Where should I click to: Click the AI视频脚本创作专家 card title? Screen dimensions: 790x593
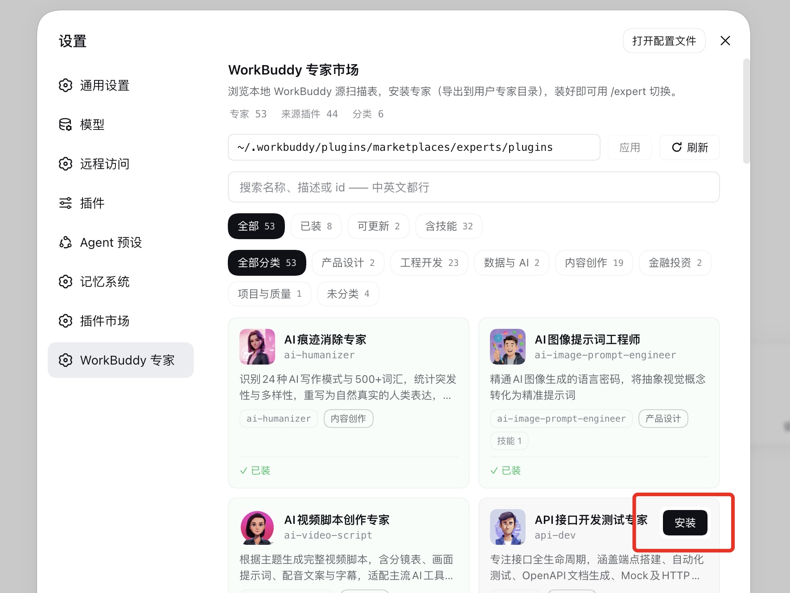(x=337, y=520)
